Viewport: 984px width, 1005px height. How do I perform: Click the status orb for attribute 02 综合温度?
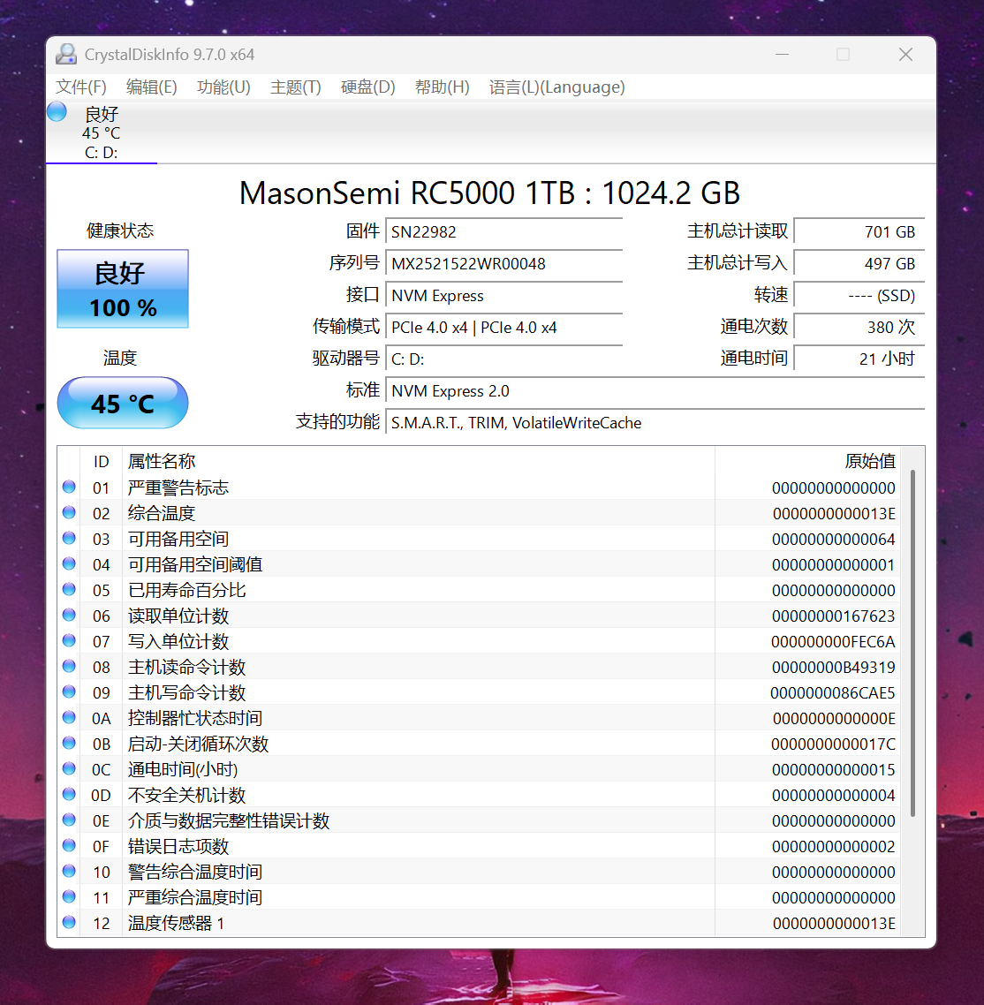(69, 513)
